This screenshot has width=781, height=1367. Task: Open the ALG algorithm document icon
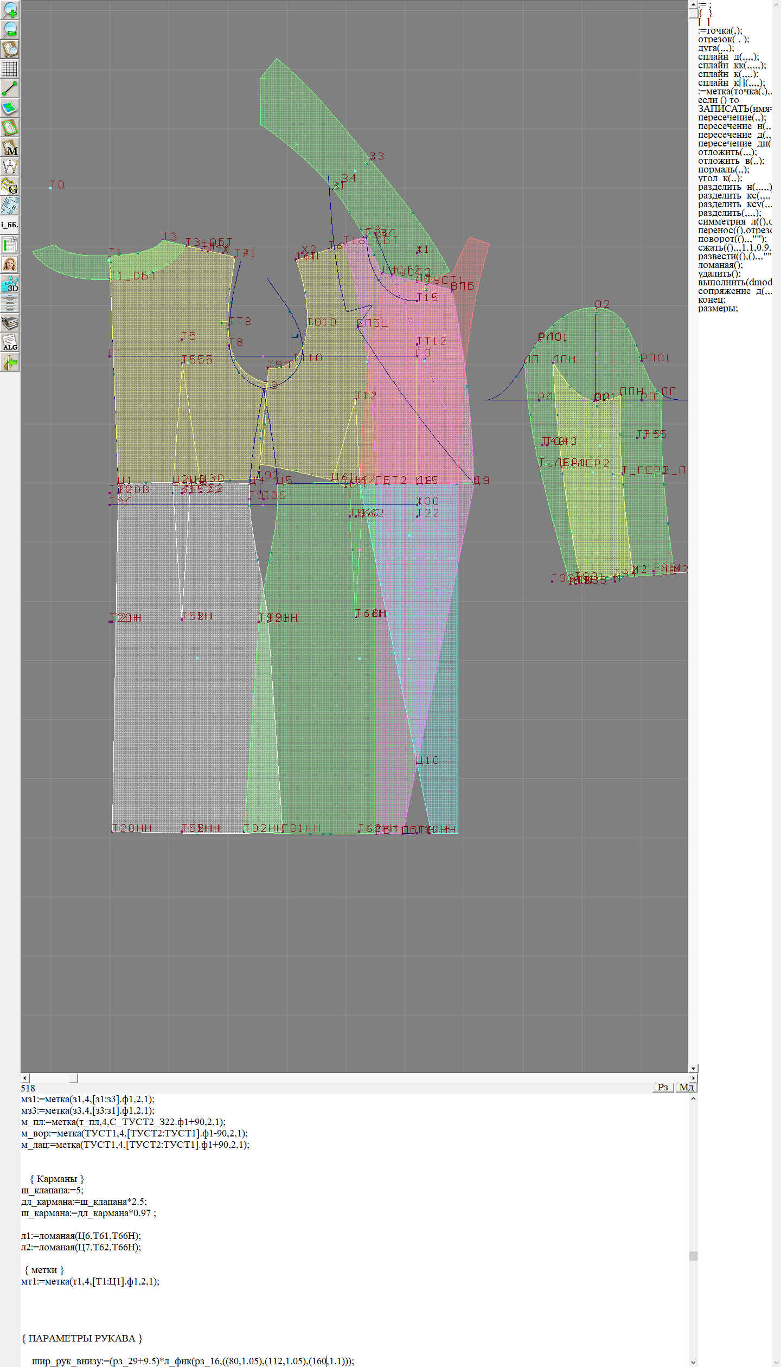click(10, 342)
